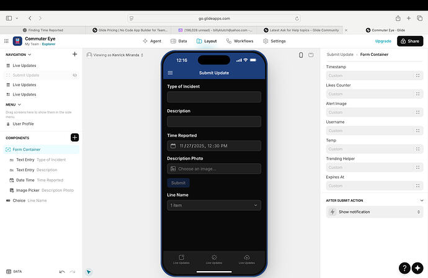Image resolution: width=428 pixels, height=278 pixels.
Task: Switch to phone preview mode
Action: (301, 55)
